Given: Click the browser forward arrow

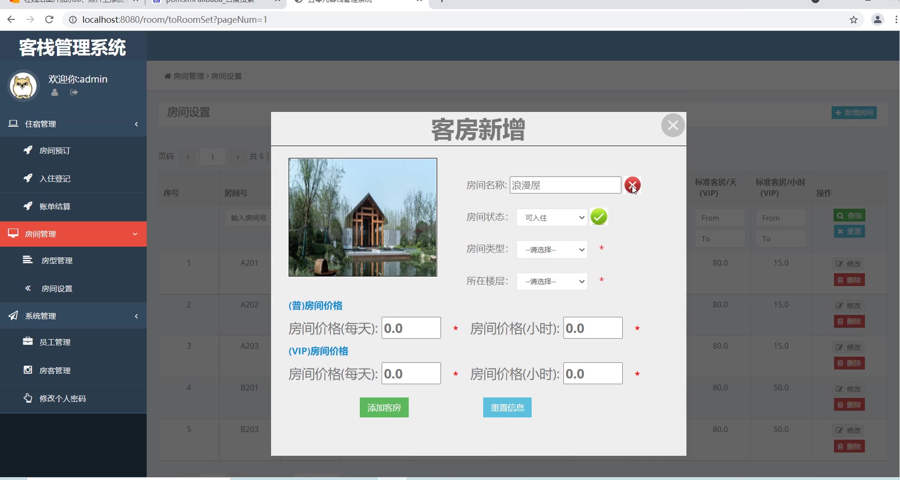Looking at the screenshot, I should point(30,19).
